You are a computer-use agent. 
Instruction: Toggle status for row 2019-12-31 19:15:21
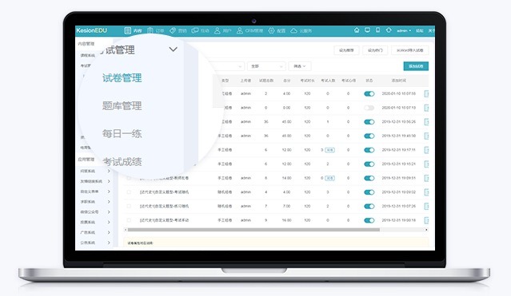point(369,164)
